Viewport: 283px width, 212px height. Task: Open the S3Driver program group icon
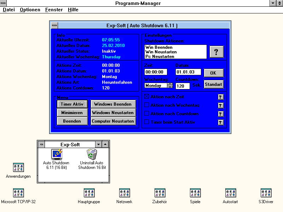click(x=266, y=193)
